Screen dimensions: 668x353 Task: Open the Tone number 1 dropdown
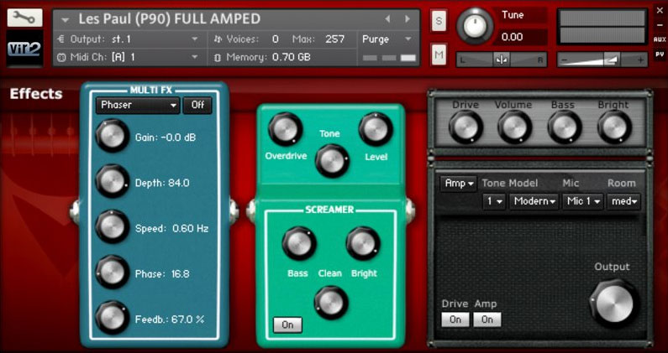click(x=494, y=201)
